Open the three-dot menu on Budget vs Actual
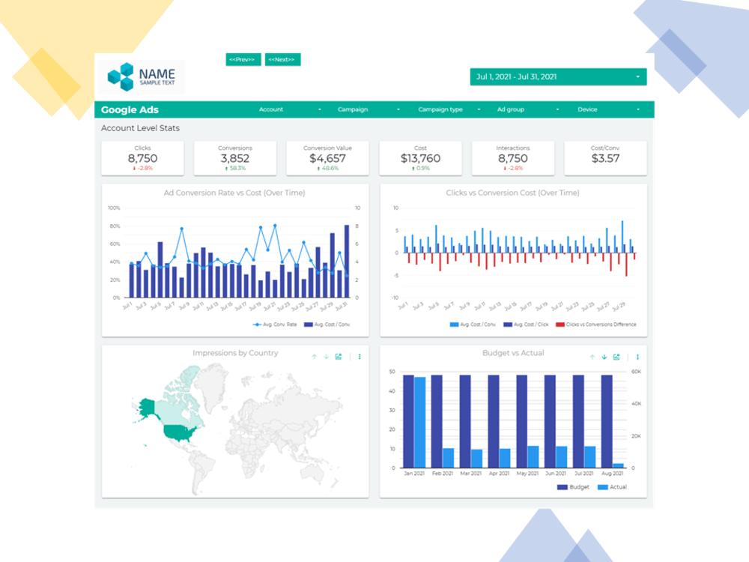 637,357
